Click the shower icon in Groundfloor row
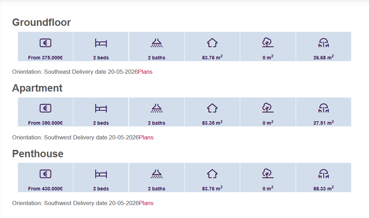Image resolution: width=369 pixels, height=218 pixels. [x=157, y=43]
